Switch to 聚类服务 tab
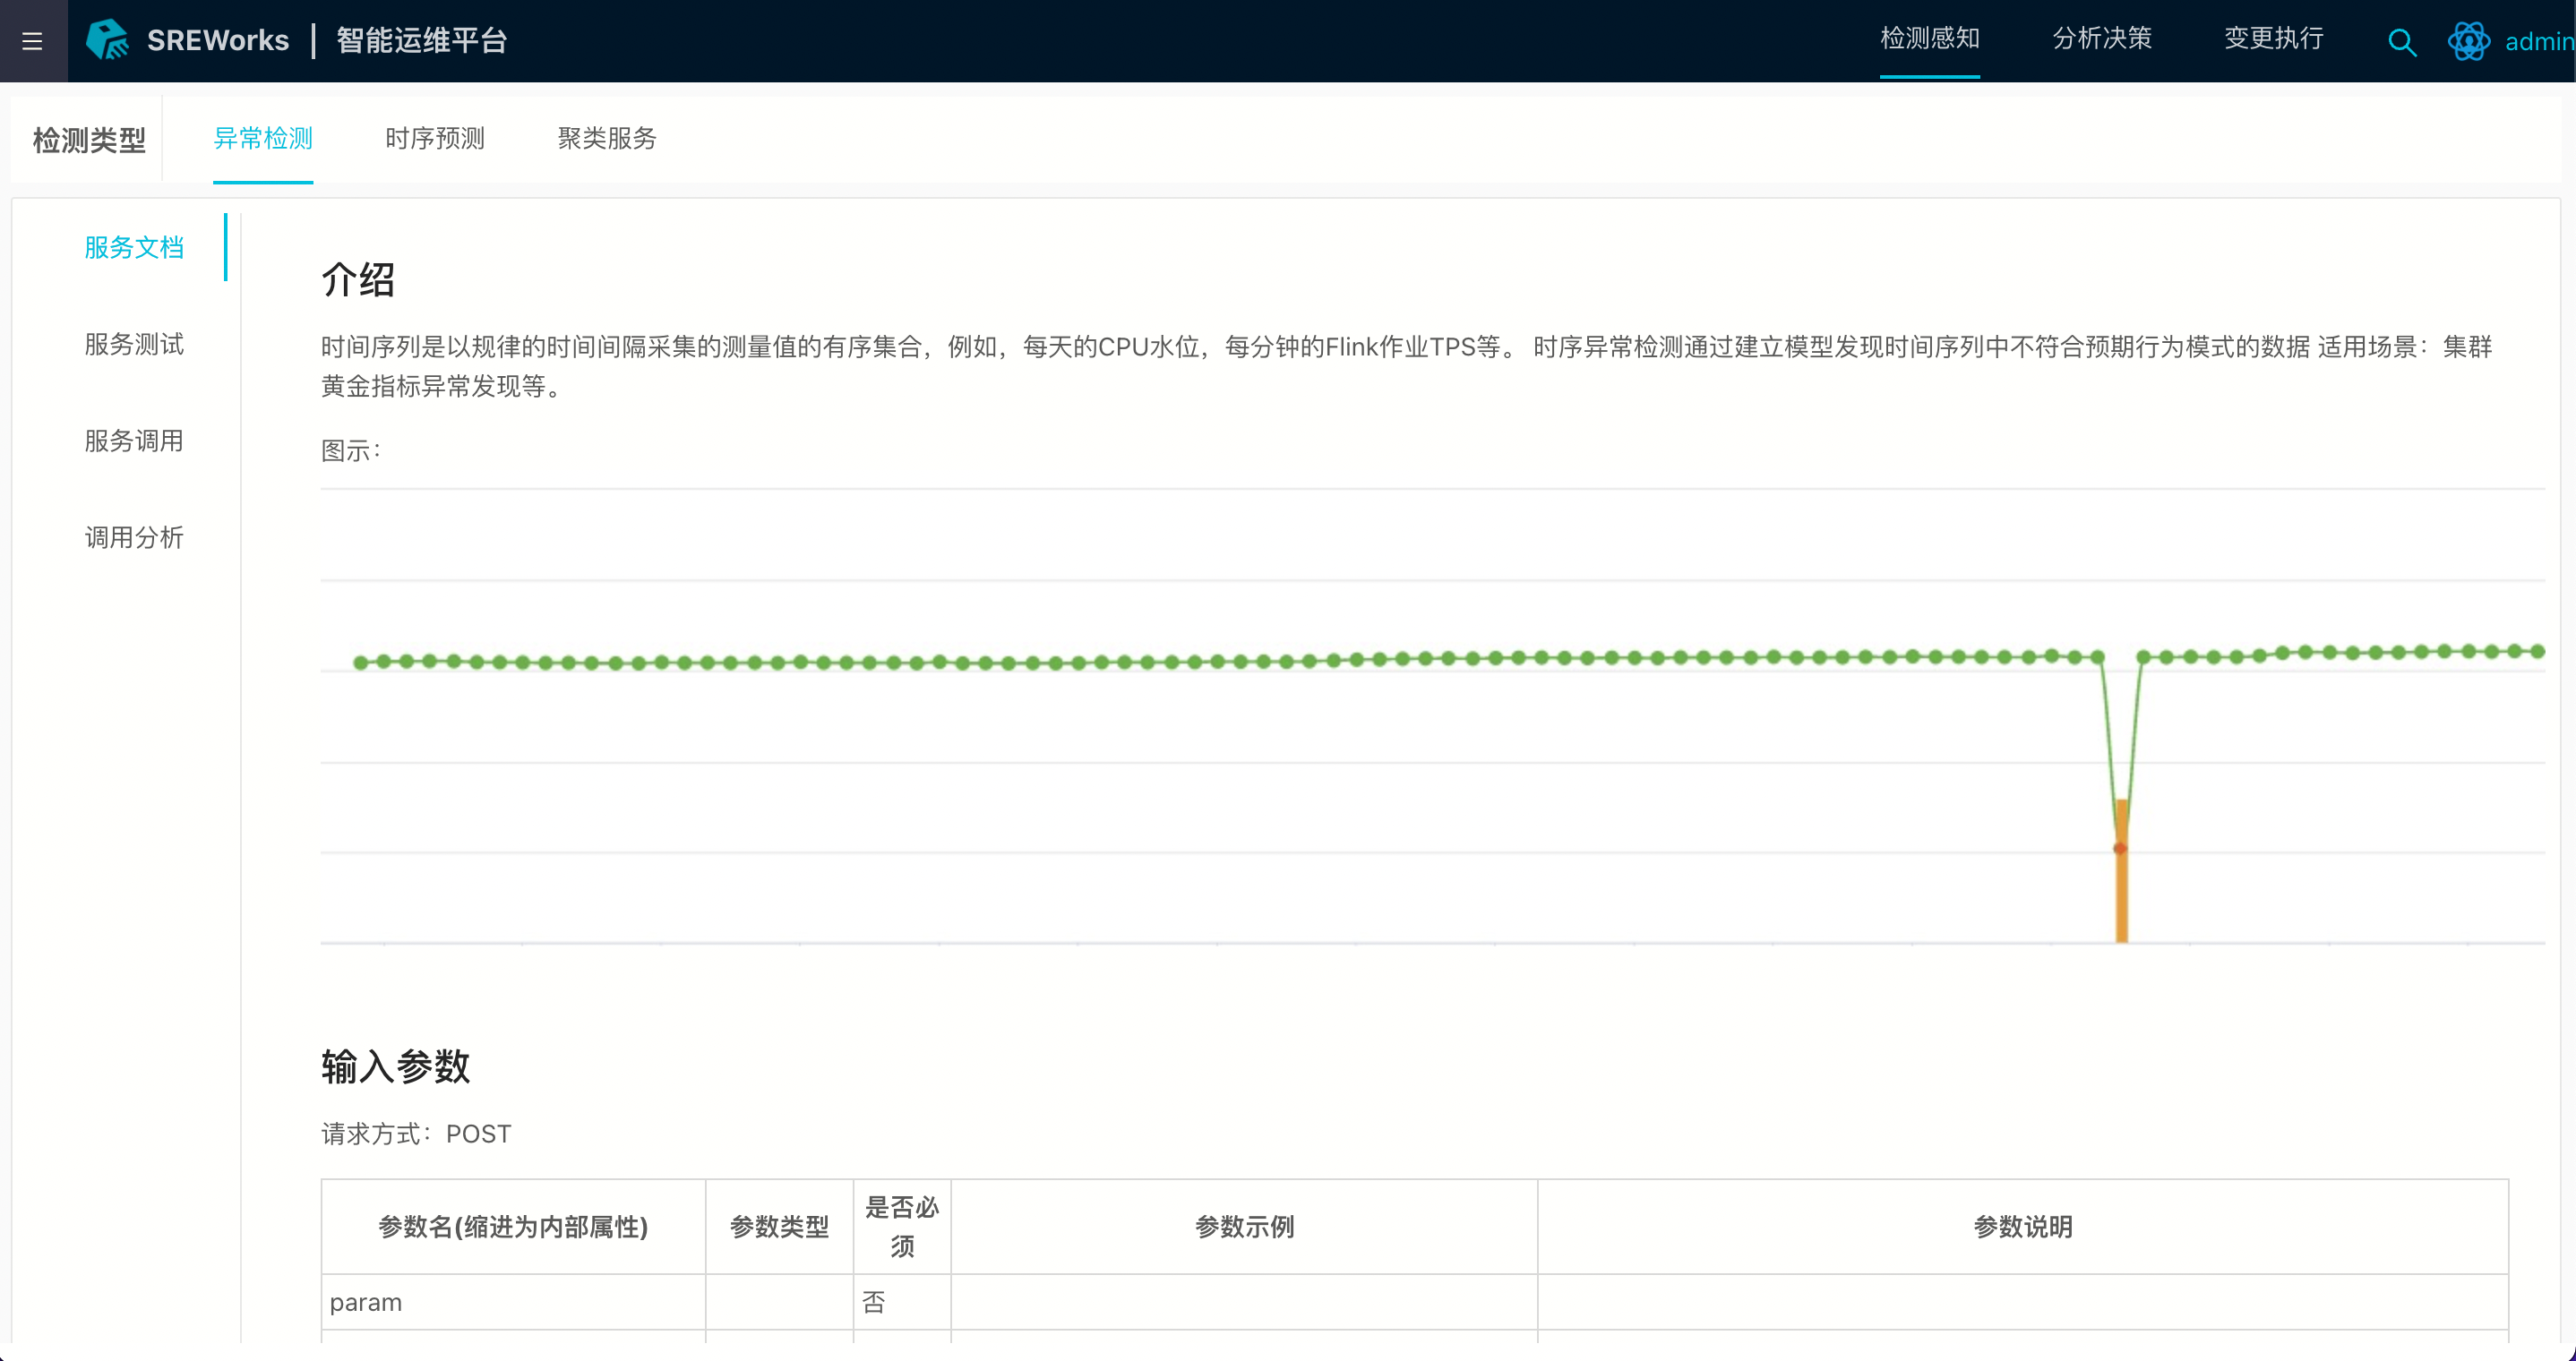This screenshot has height=1361, width=2576. [607, 138]
